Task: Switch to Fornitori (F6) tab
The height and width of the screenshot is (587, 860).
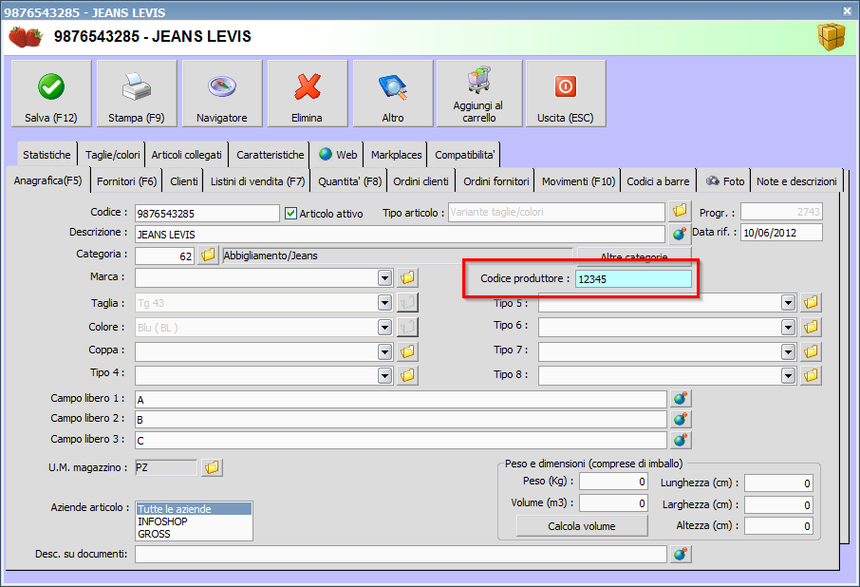Action: [x=126, y=181]
